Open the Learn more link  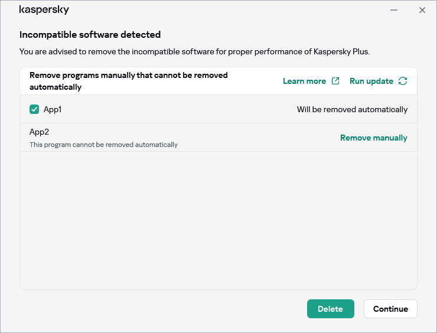[x=304, y=81]
